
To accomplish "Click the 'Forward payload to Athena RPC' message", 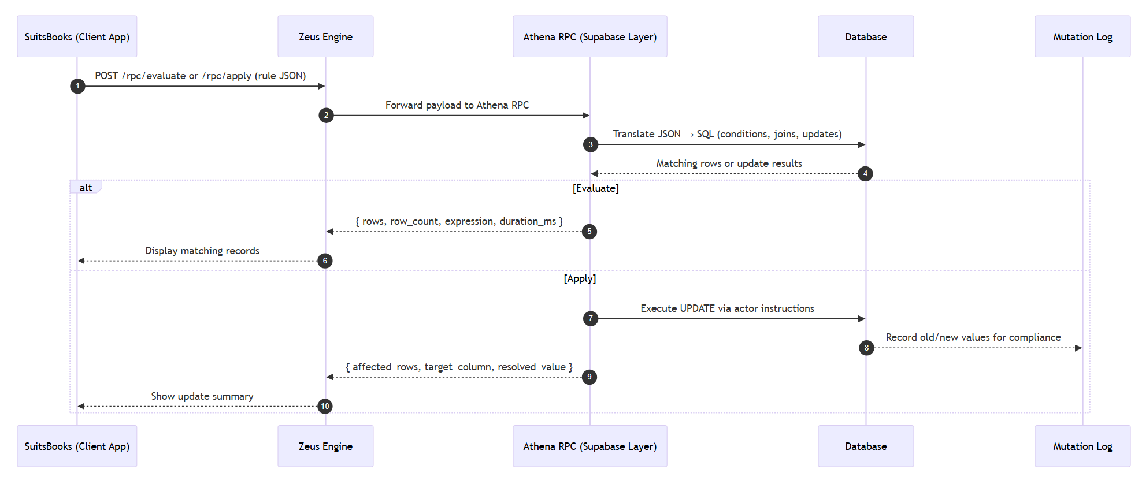I will (x=457, y=105).
